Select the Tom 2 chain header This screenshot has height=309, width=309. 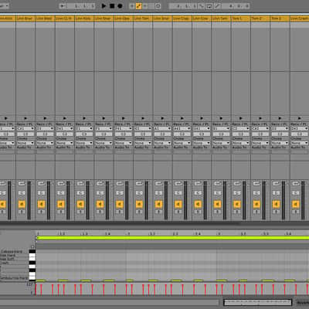(x=260, y=19)
